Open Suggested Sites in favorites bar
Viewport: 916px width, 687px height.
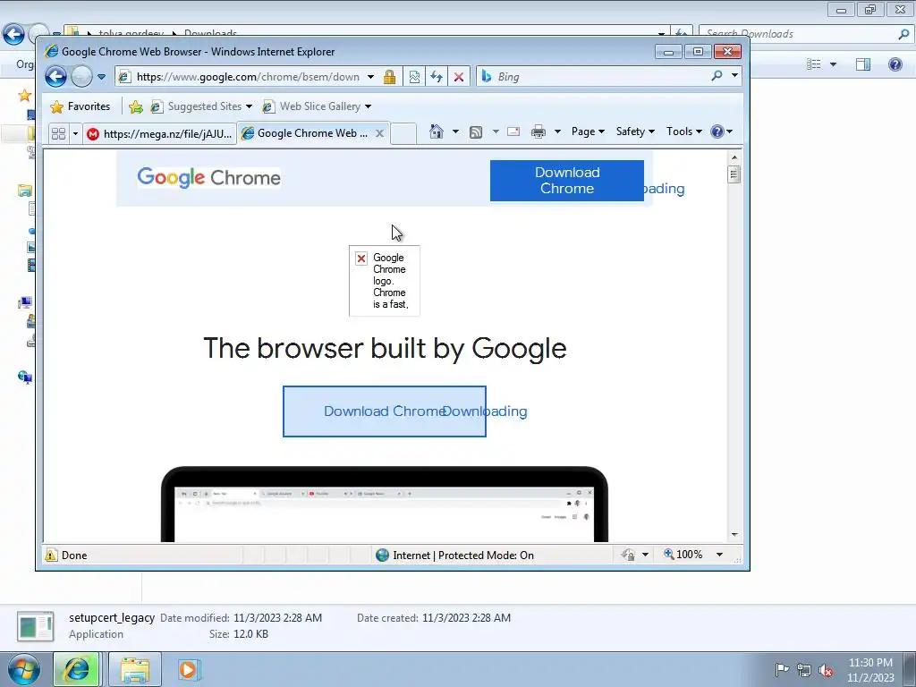[201, 106]
